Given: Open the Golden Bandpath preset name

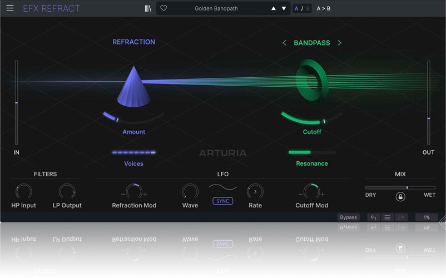Looking at the screenshot, I should [x=217, y=8].
